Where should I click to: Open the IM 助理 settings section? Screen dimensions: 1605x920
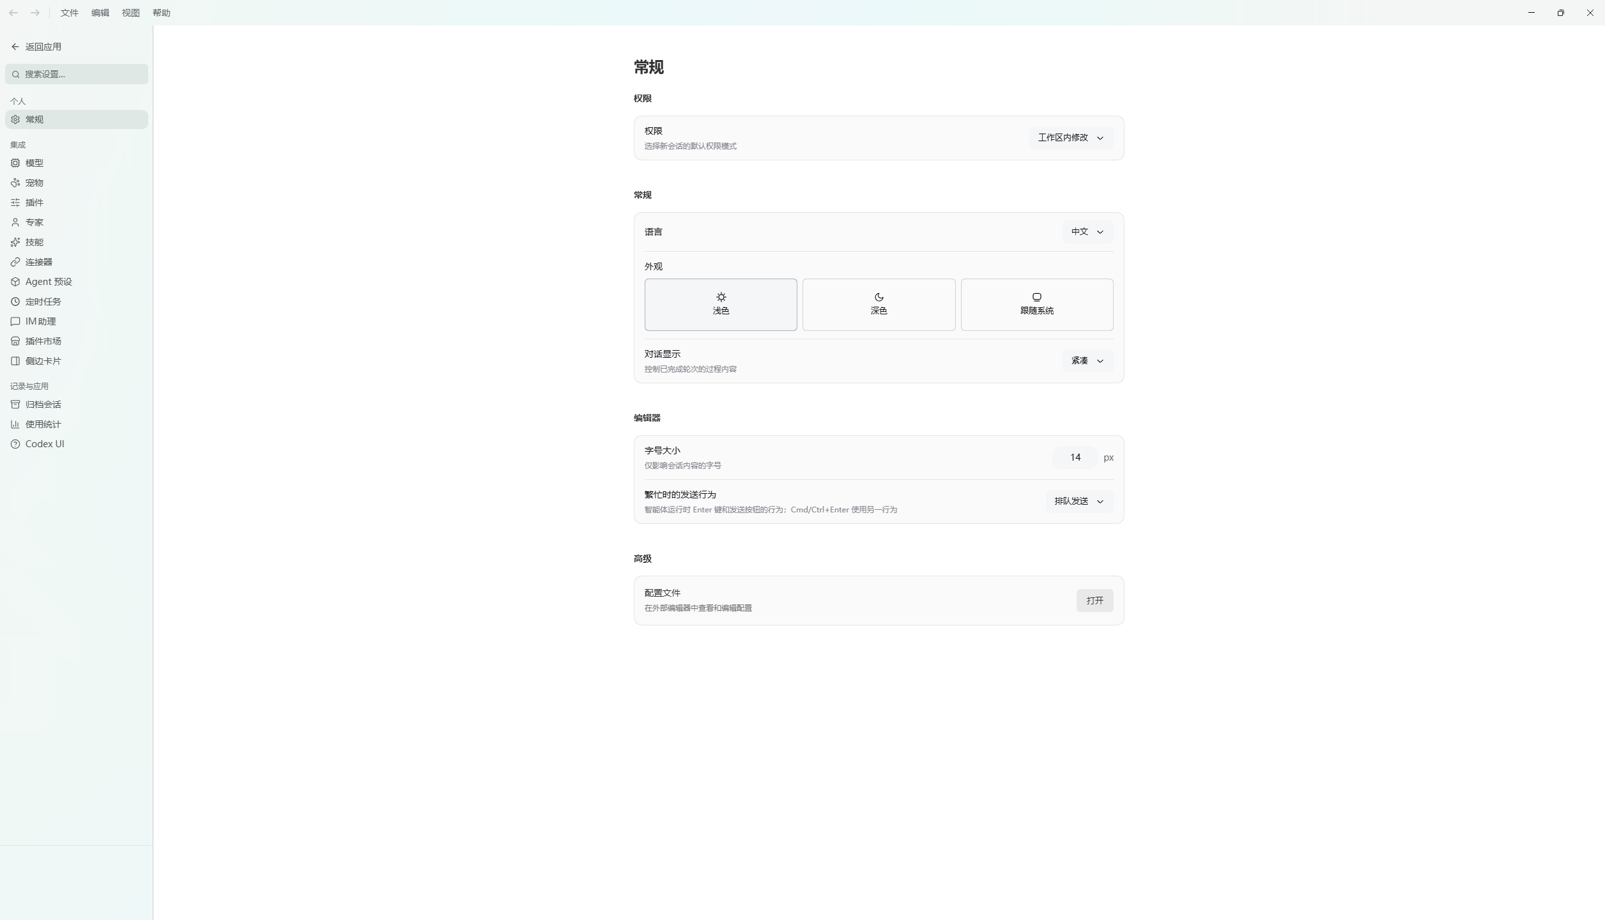(x=77, y=321)
